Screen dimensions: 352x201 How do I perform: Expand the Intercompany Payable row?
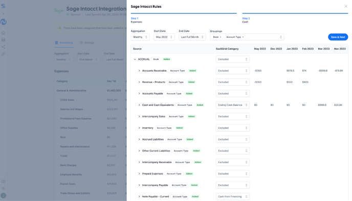click(139, 185)
